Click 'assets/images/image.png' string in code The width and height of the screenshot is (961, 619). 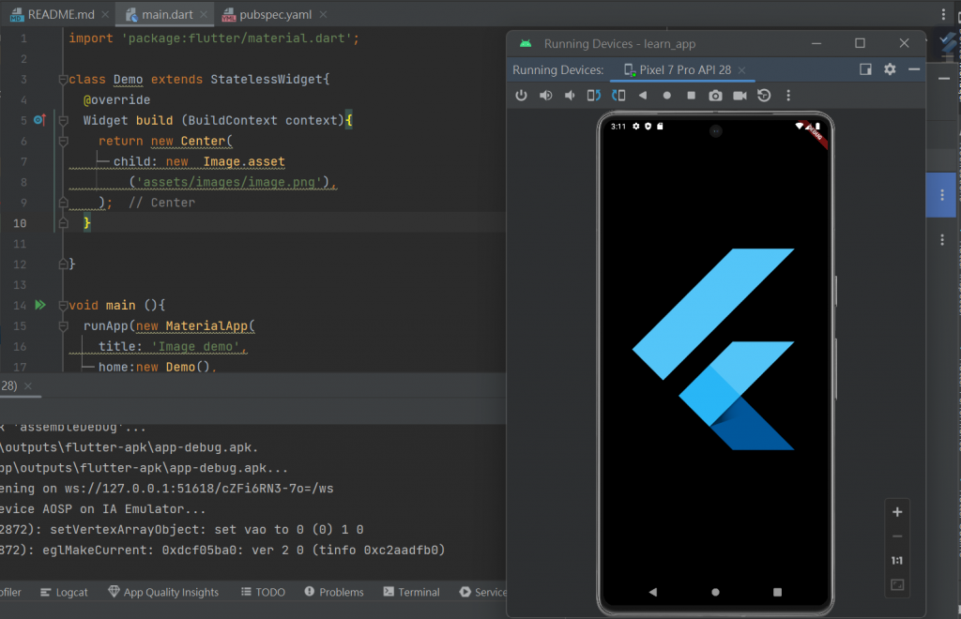coord(229,183)
